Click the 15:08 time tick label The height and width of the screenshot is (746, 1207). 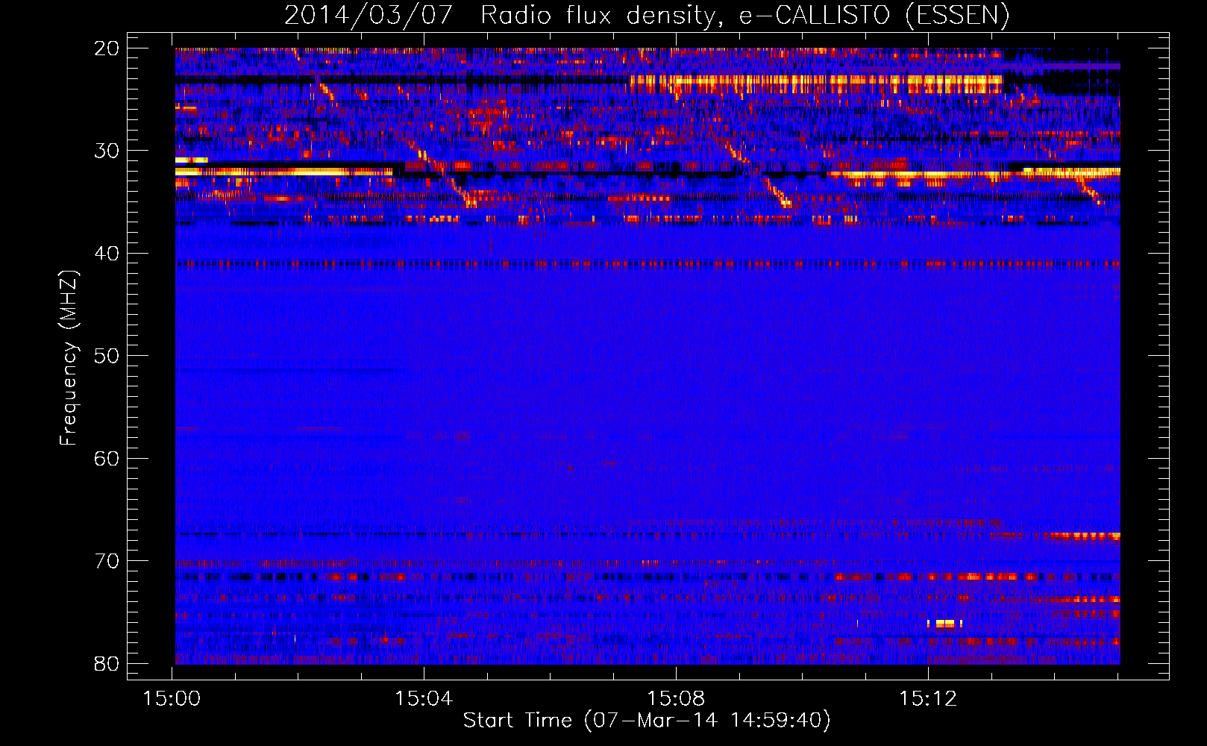676,699
